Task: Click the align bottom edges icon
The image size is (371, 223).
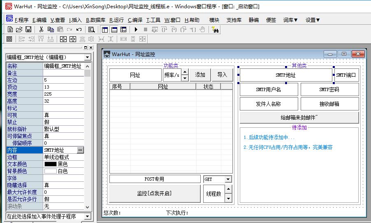Action: (51, 39)
